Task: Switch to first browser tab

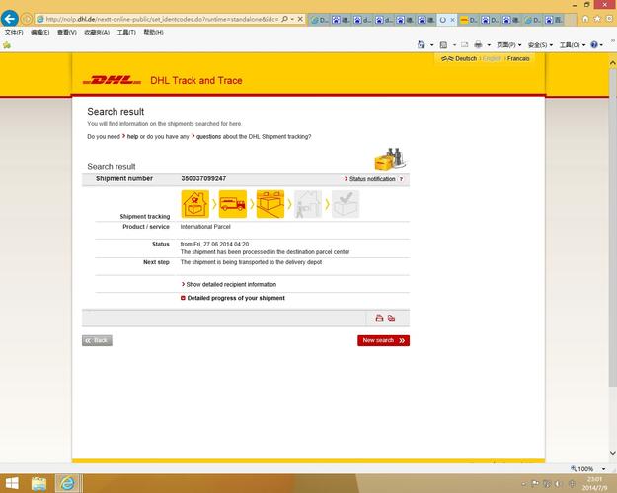Action: click(x=319, y=20)
